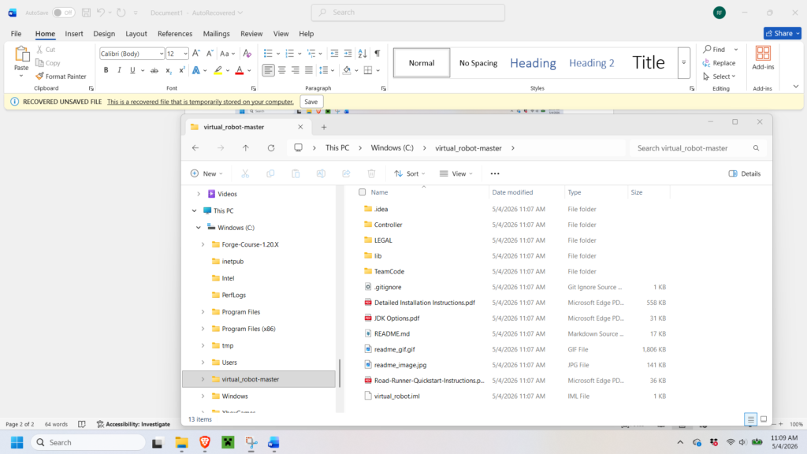
Task: Toggle the AutoSave switch
Action: 63,13
